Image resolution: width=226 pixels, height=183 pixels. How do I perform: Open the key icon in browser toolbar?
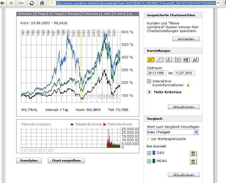tap(21, 3)
